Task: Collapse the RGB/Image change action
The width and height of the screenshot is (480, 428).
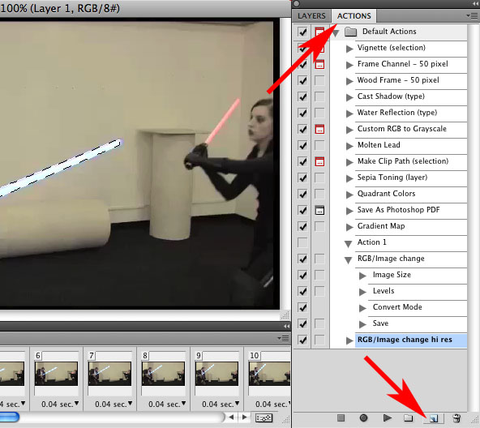Action: 348,259
